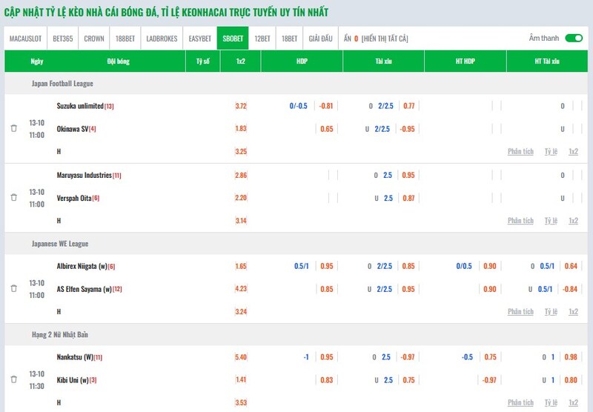The image size is (593, 412).
Task: Toggle the Âm thanh sound switch
Action: click(x=573, y=38)
